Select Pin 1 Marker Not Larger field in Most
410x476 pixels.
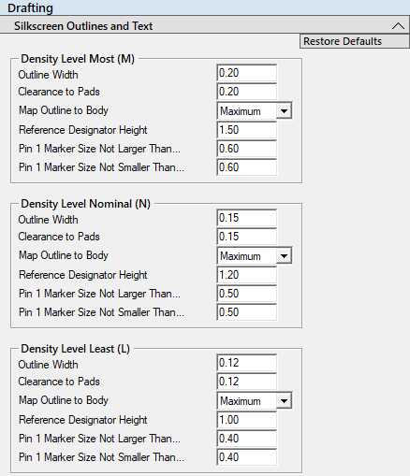pyautogui.click(x=246, y=149)
